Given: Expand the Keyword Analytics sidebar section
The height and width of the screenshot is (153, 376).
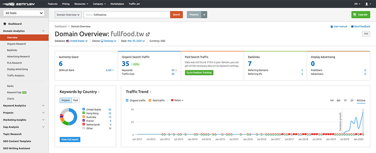Looking at the screenshot, I should (43, 106).
